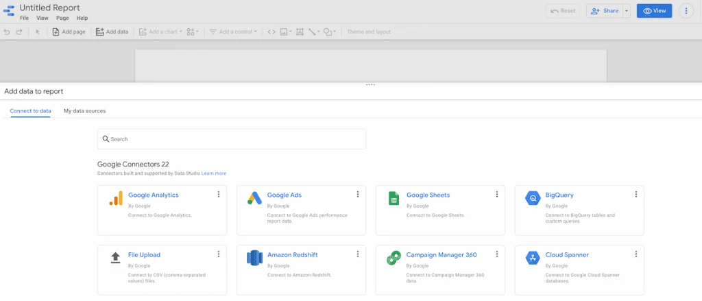702x301 pixels.
Task: Open the Add a chart dropdown
Action: 160,32
